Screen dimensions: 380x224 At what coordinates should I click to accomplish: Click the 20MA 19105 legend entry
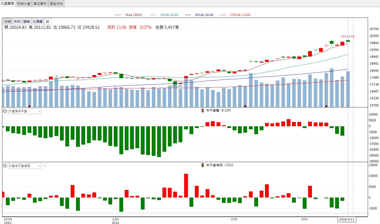[164, 15]
